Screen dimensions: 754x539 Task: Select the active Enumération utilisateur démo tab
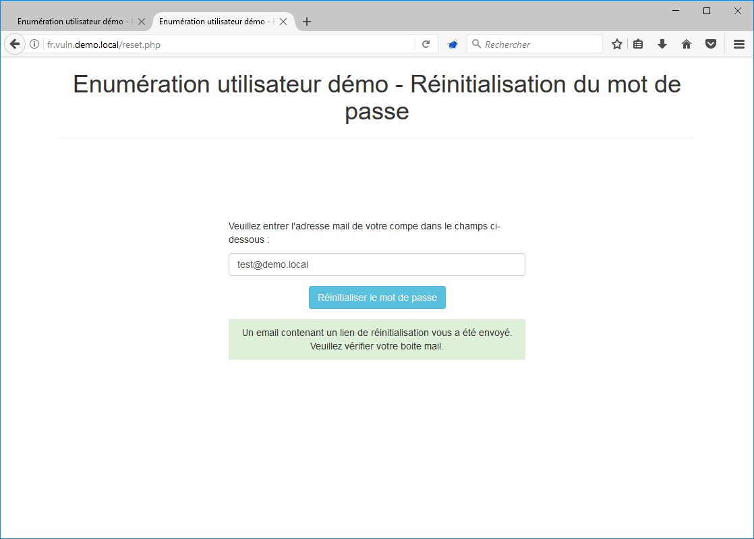click(216, 21)
